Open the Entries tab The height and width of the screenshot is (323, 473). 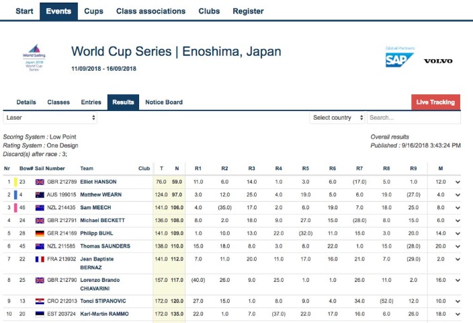[x=91, y=102]
